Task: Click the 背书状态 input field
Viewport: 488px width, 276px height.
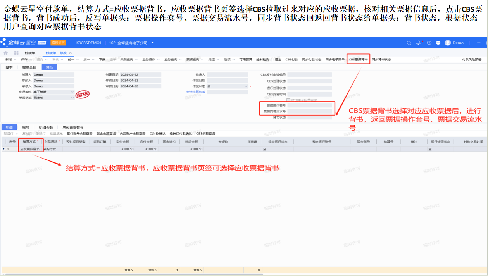Action: (310, 117)
